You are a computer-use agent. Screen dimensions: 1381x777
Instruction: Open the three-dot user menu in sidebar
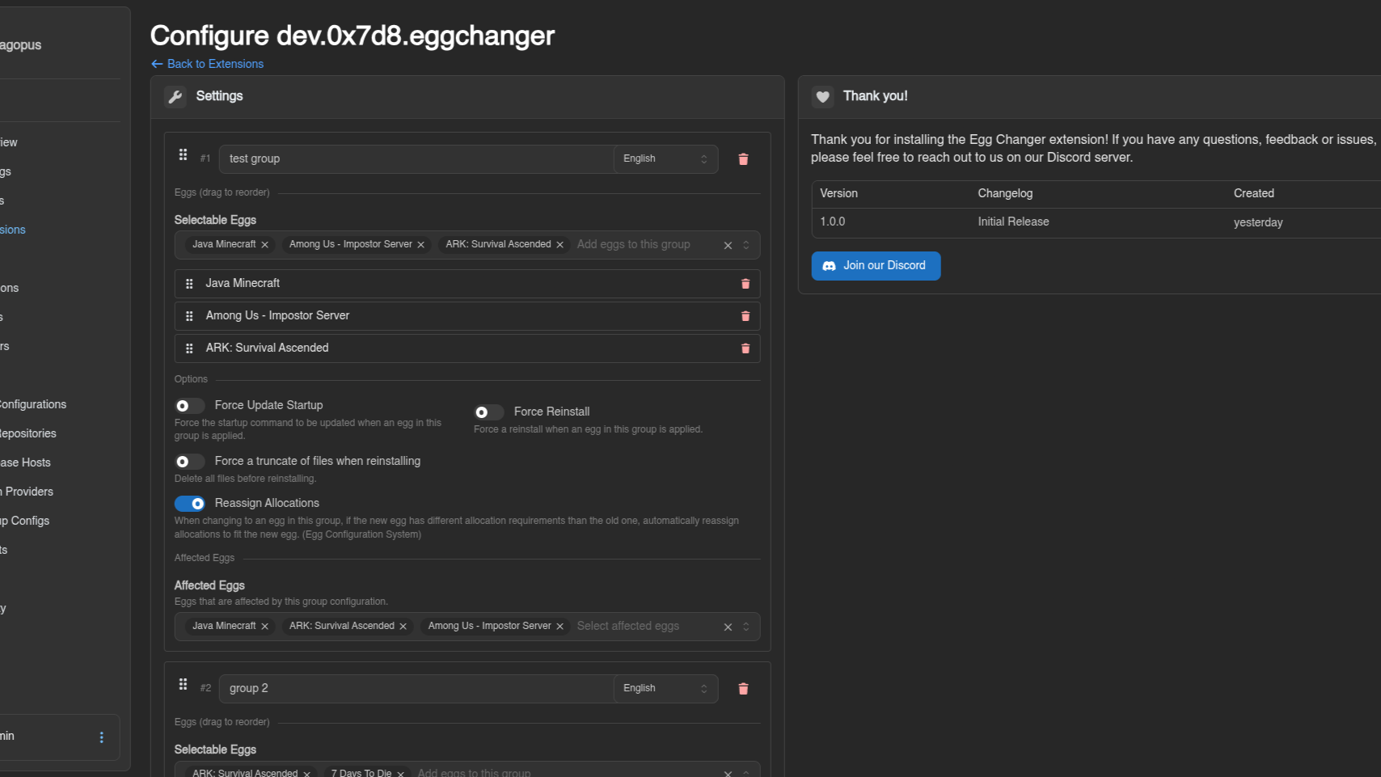coord(101,737)
